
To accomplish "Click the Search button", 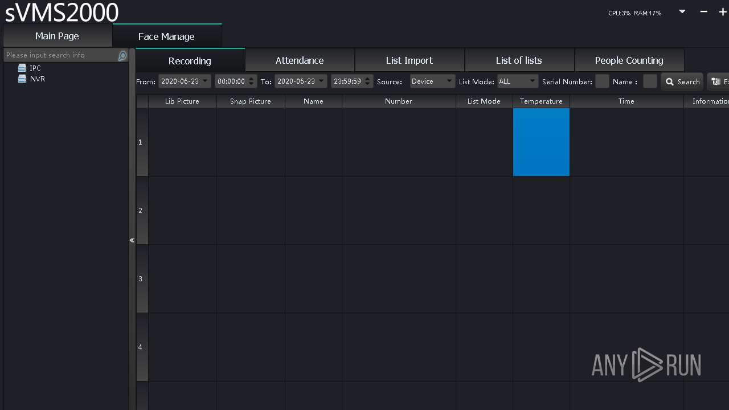I will tap(682, 81).
